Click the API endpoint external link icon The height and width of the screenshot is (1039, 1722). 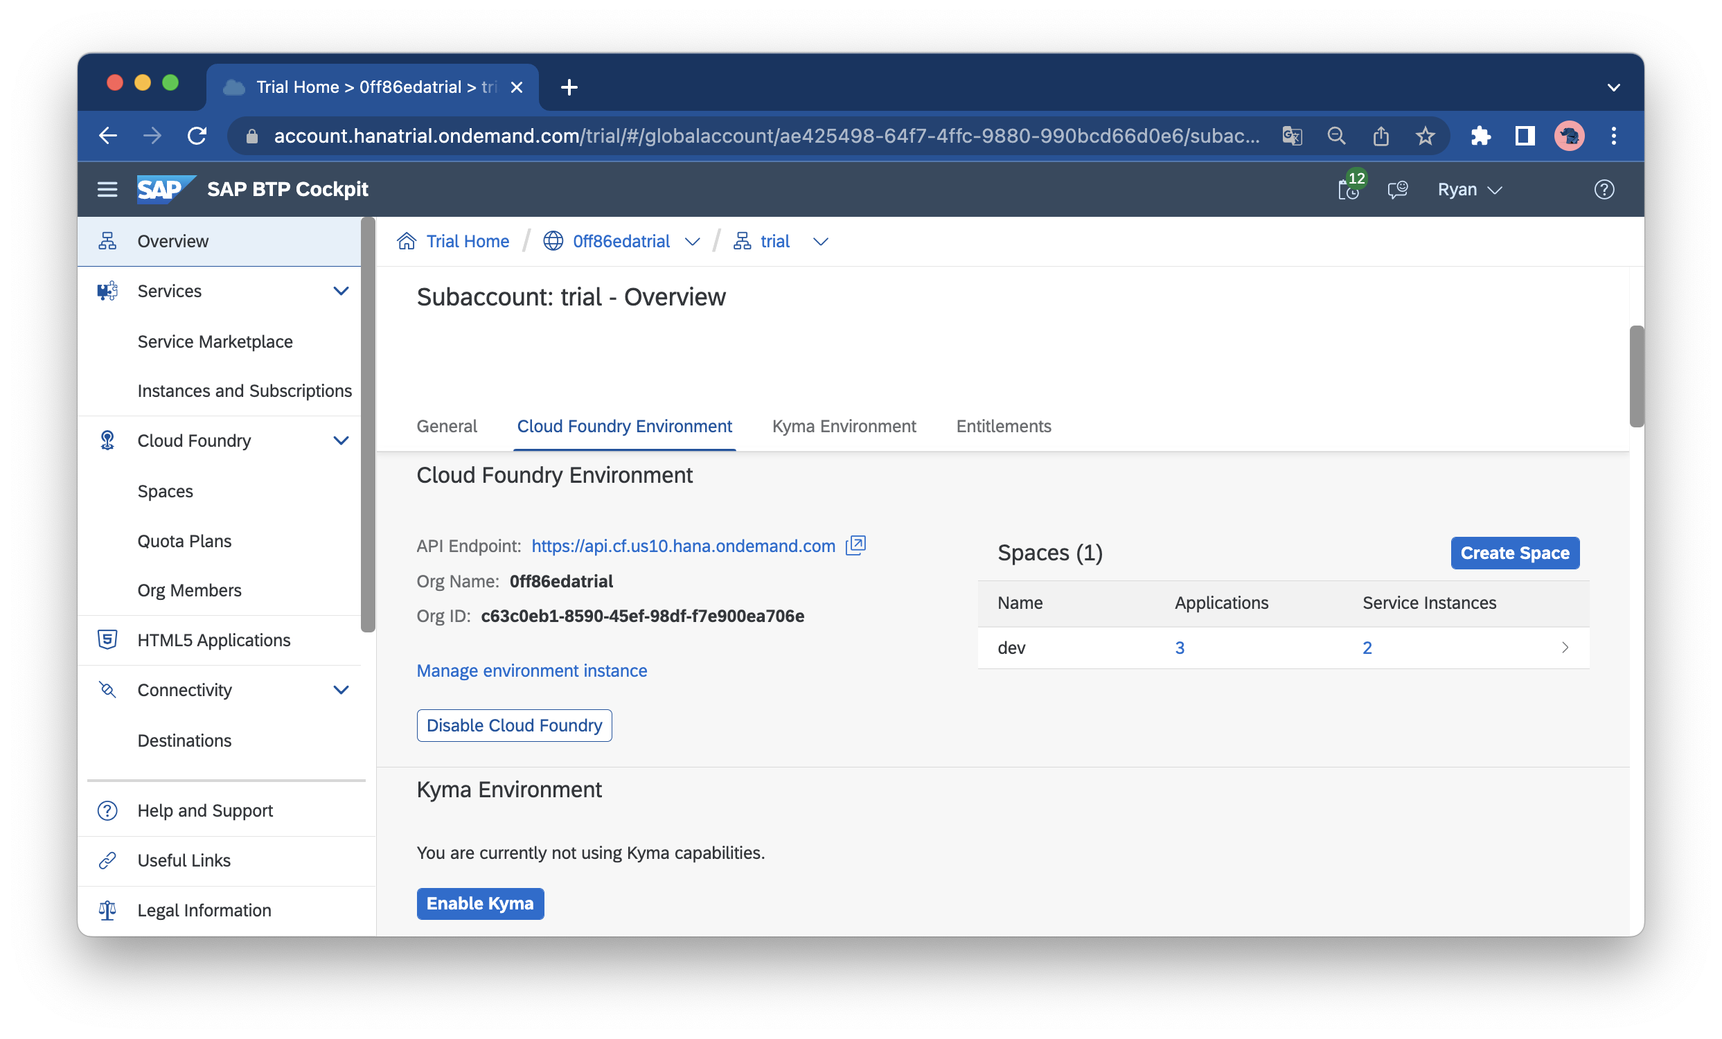click(855, 545)
